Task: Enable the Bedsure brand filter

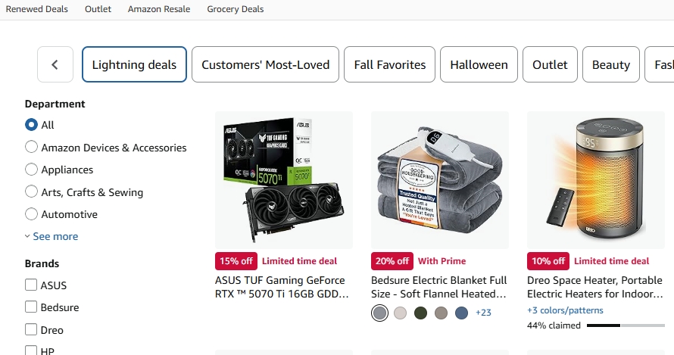Action: click(31, 307)
